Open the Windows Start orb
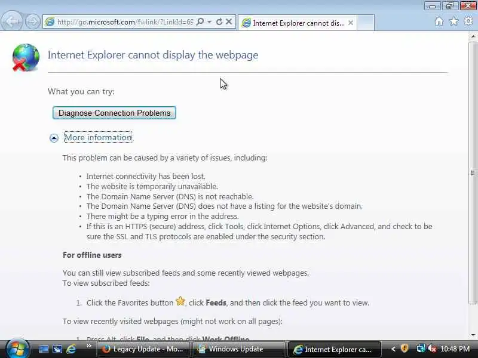 17,348
